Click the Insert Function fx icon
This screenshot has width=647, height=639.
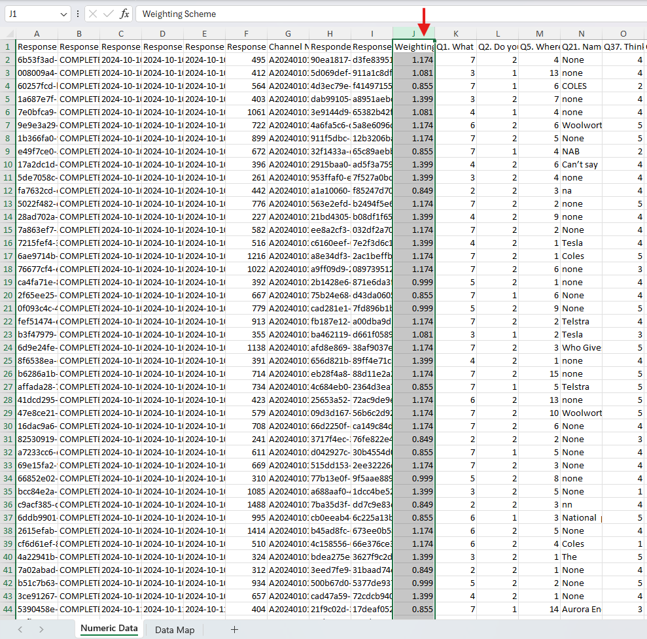(124, 14)
